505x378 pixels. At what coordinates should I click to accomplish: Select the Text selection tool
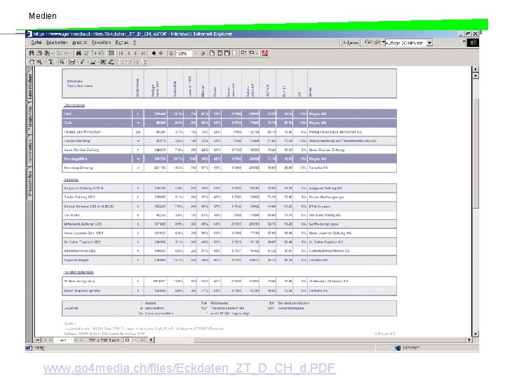[51, 62]
